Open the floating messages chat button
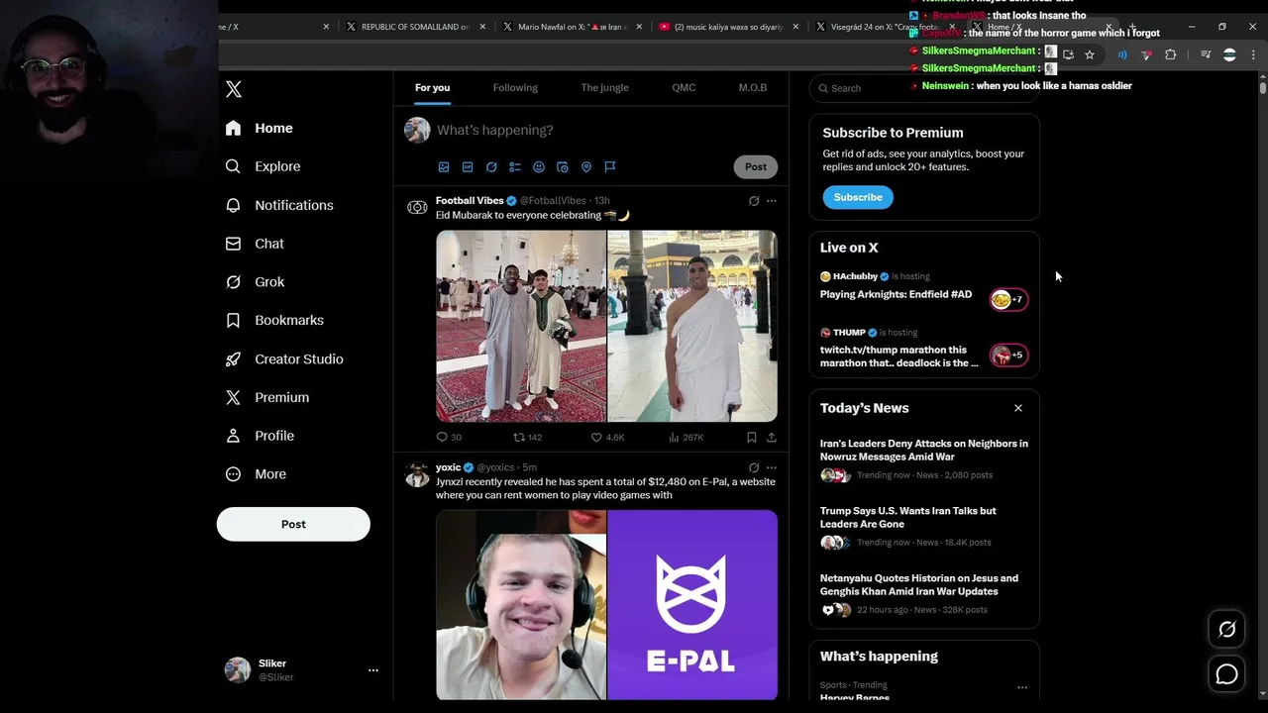Screen dimensions: 1268x713 (x=1226, y=674)
